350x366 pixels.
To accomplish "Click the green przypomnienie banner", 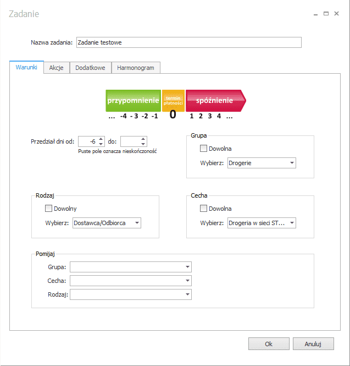I will click(133, 101).
